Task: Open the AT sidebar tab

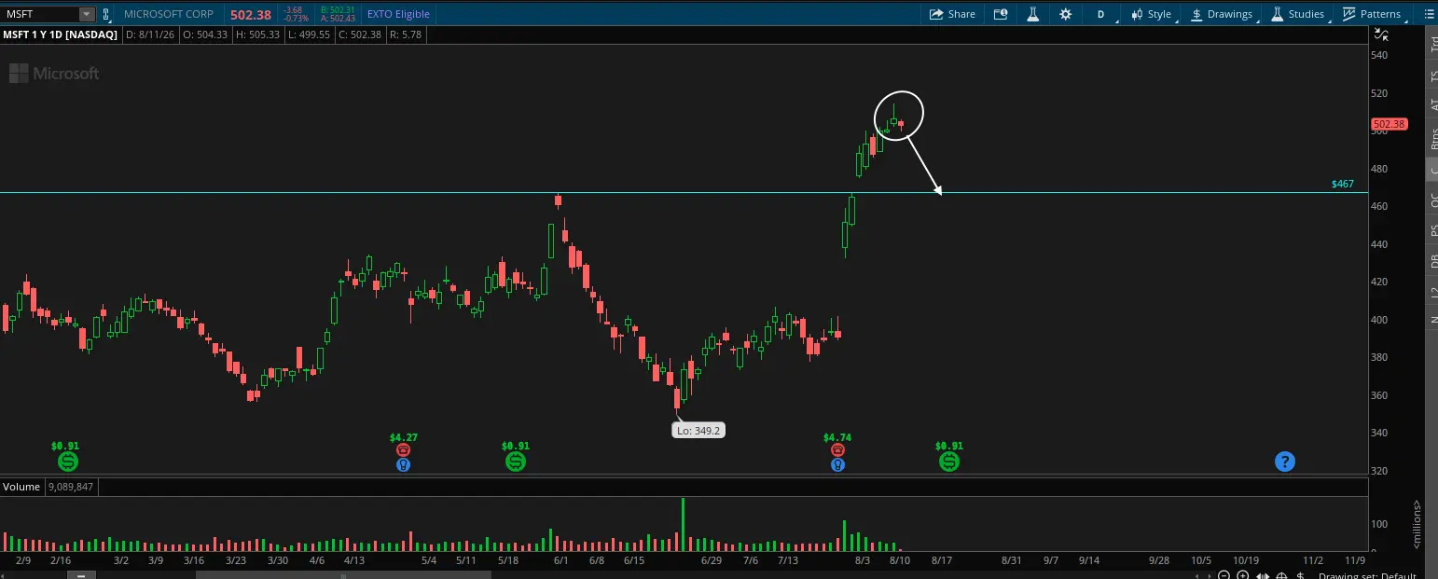Action: pos(1433,105)
